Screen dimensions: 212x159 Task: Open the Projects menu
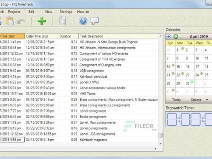point(14,12)
